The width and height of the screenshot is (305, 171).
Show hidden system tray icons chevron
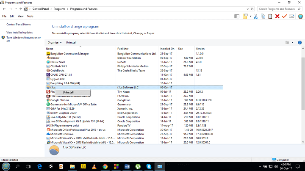coord(260,166)
